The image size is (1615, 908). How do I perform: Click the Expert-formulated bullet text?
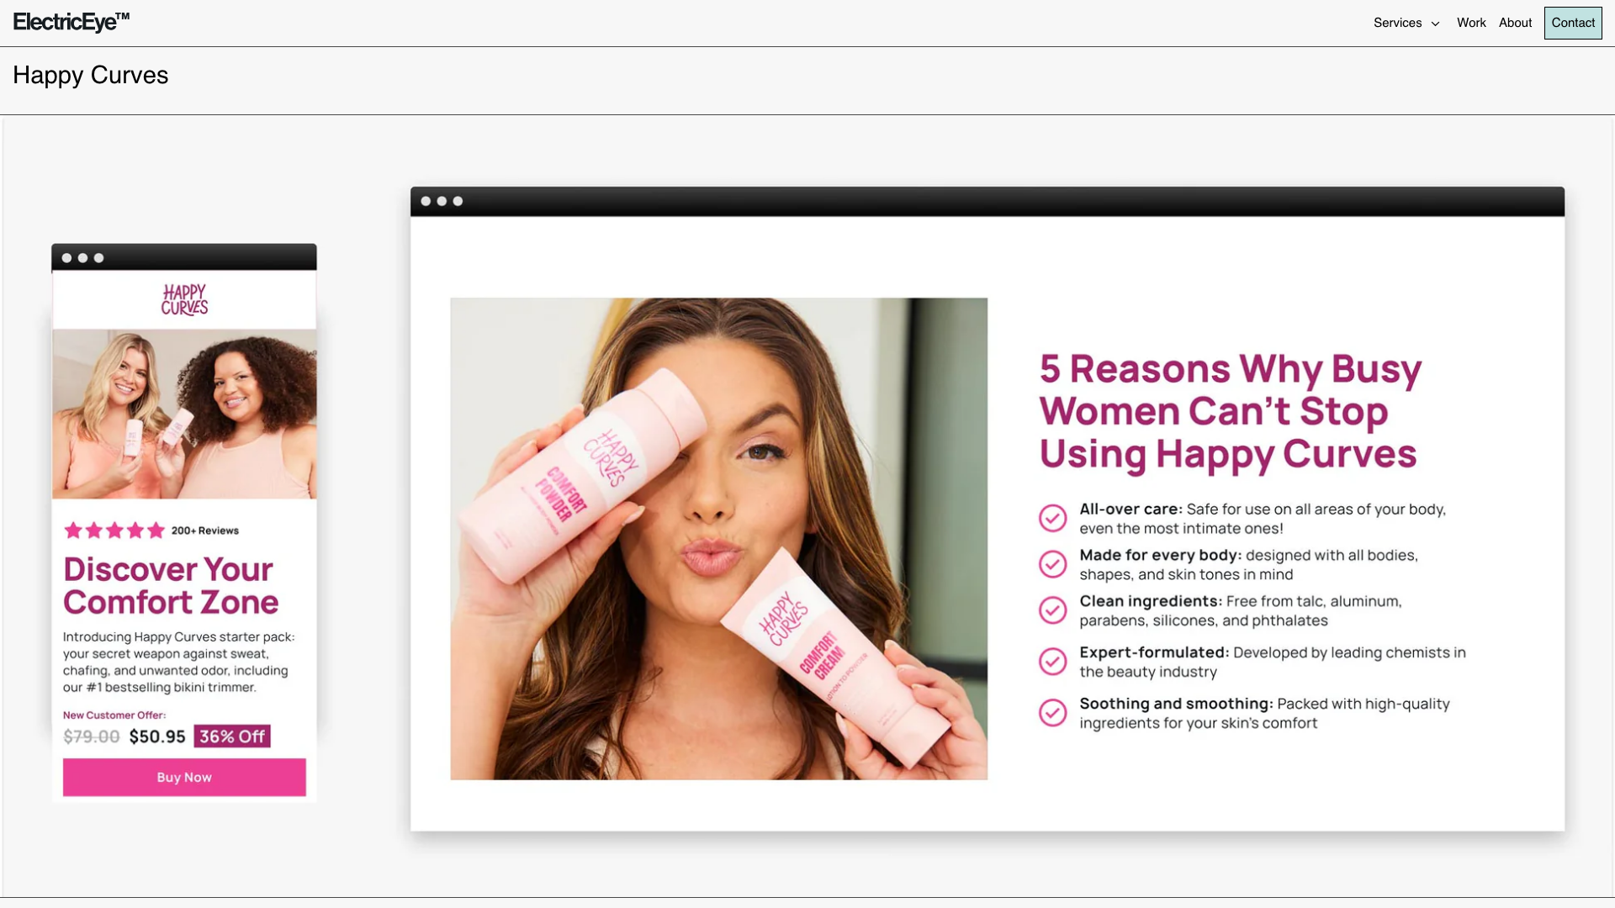tap(1273, 663)
